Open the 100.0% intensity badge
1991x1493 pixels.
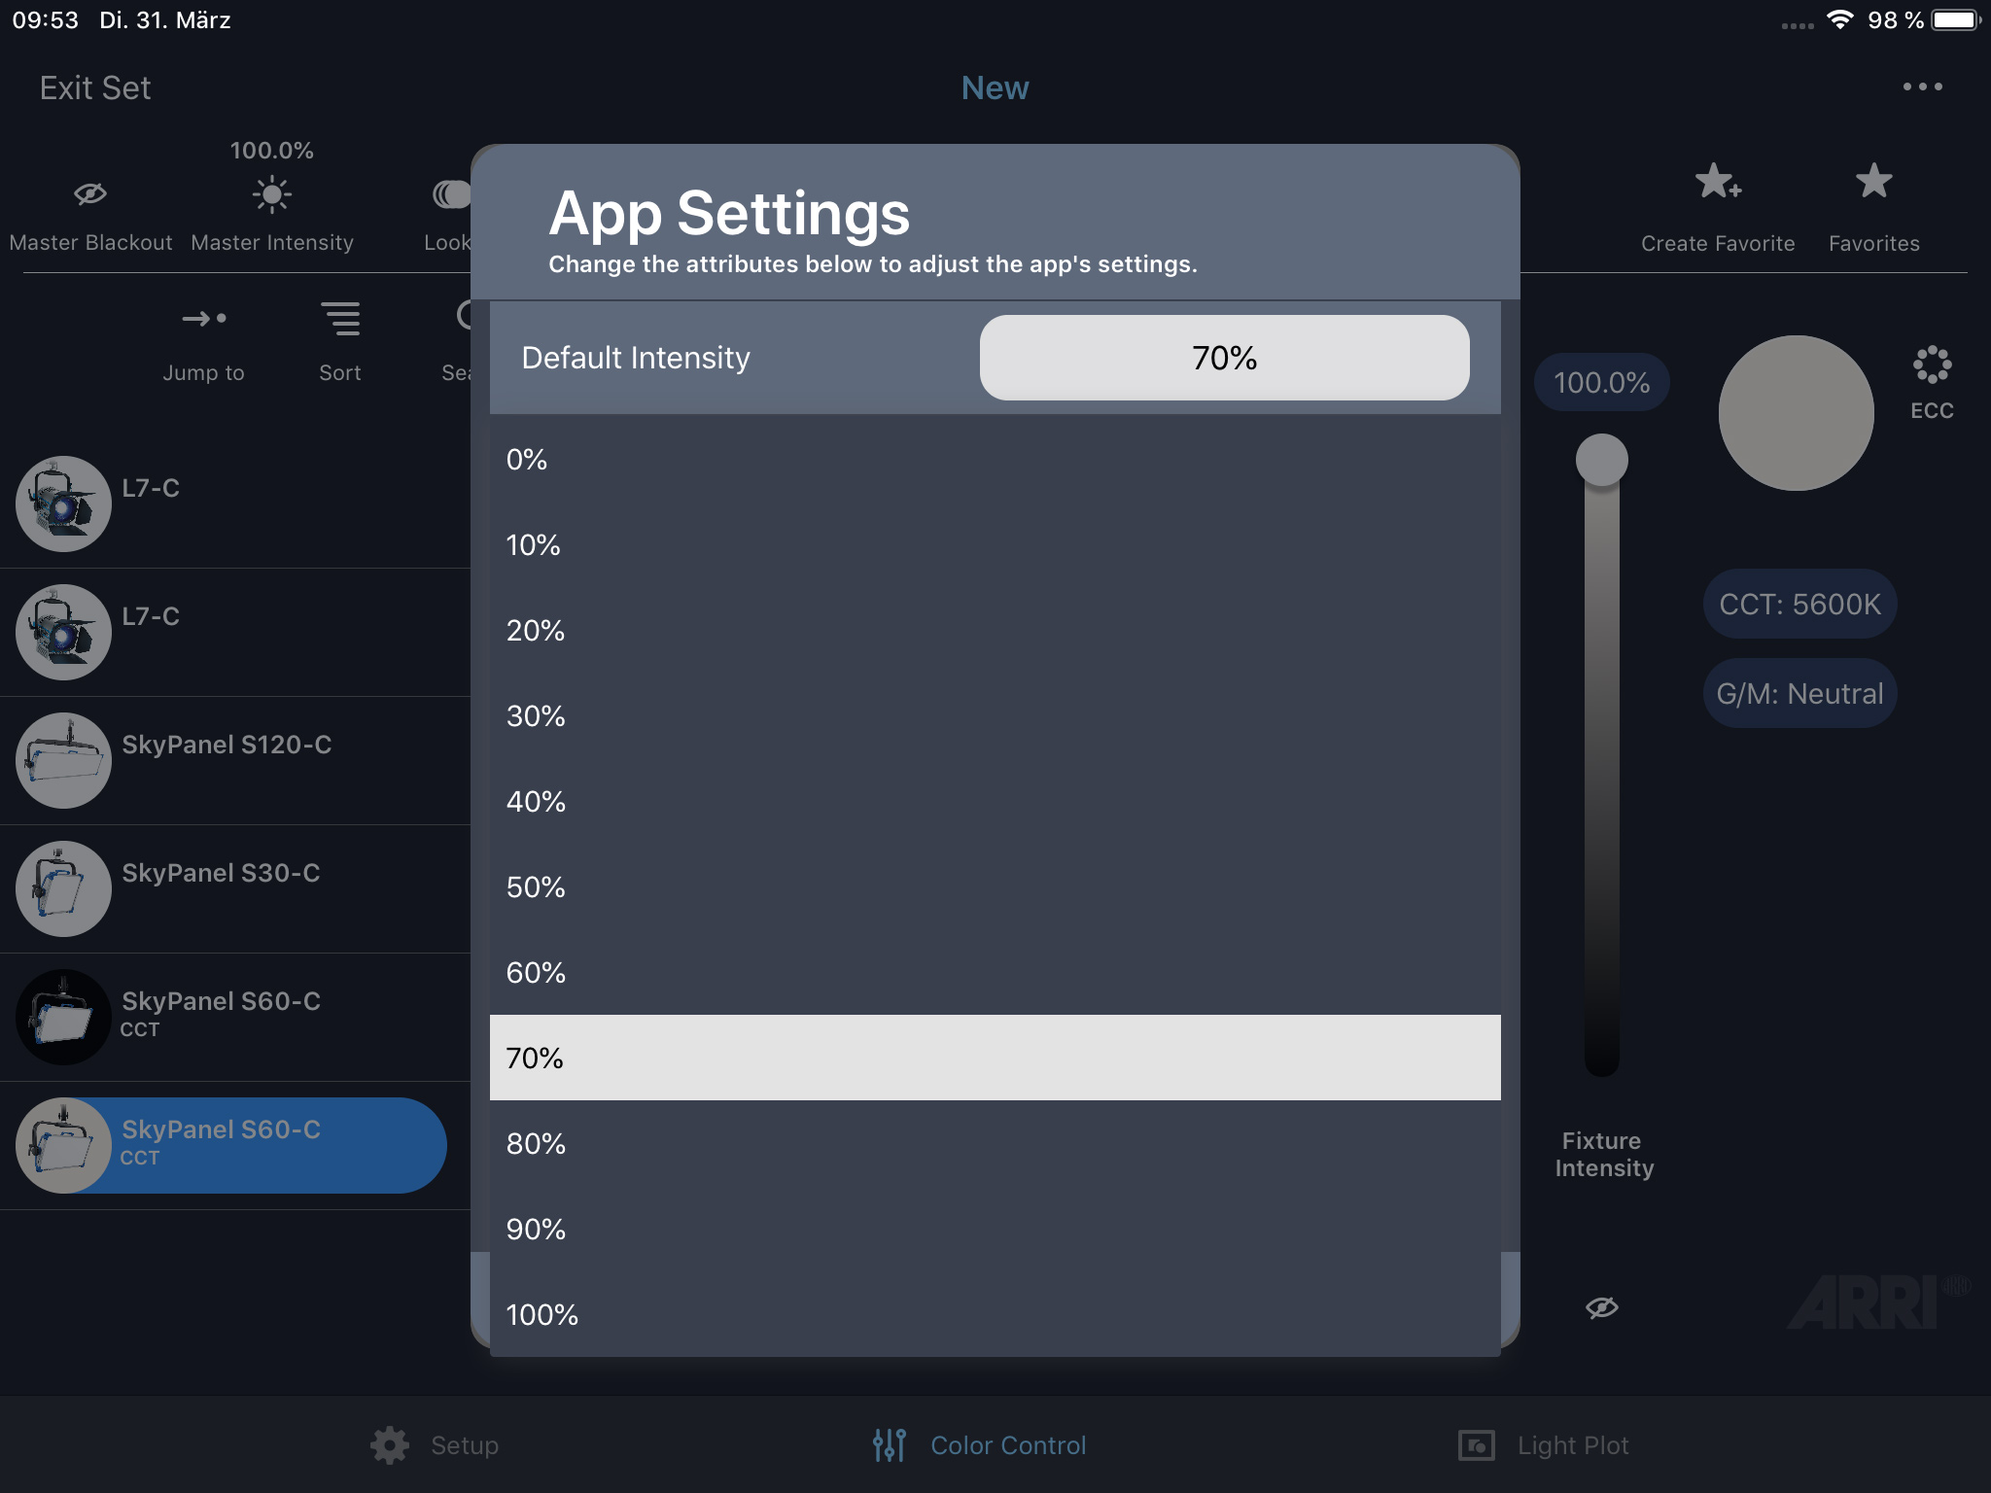pos(1600,383)
